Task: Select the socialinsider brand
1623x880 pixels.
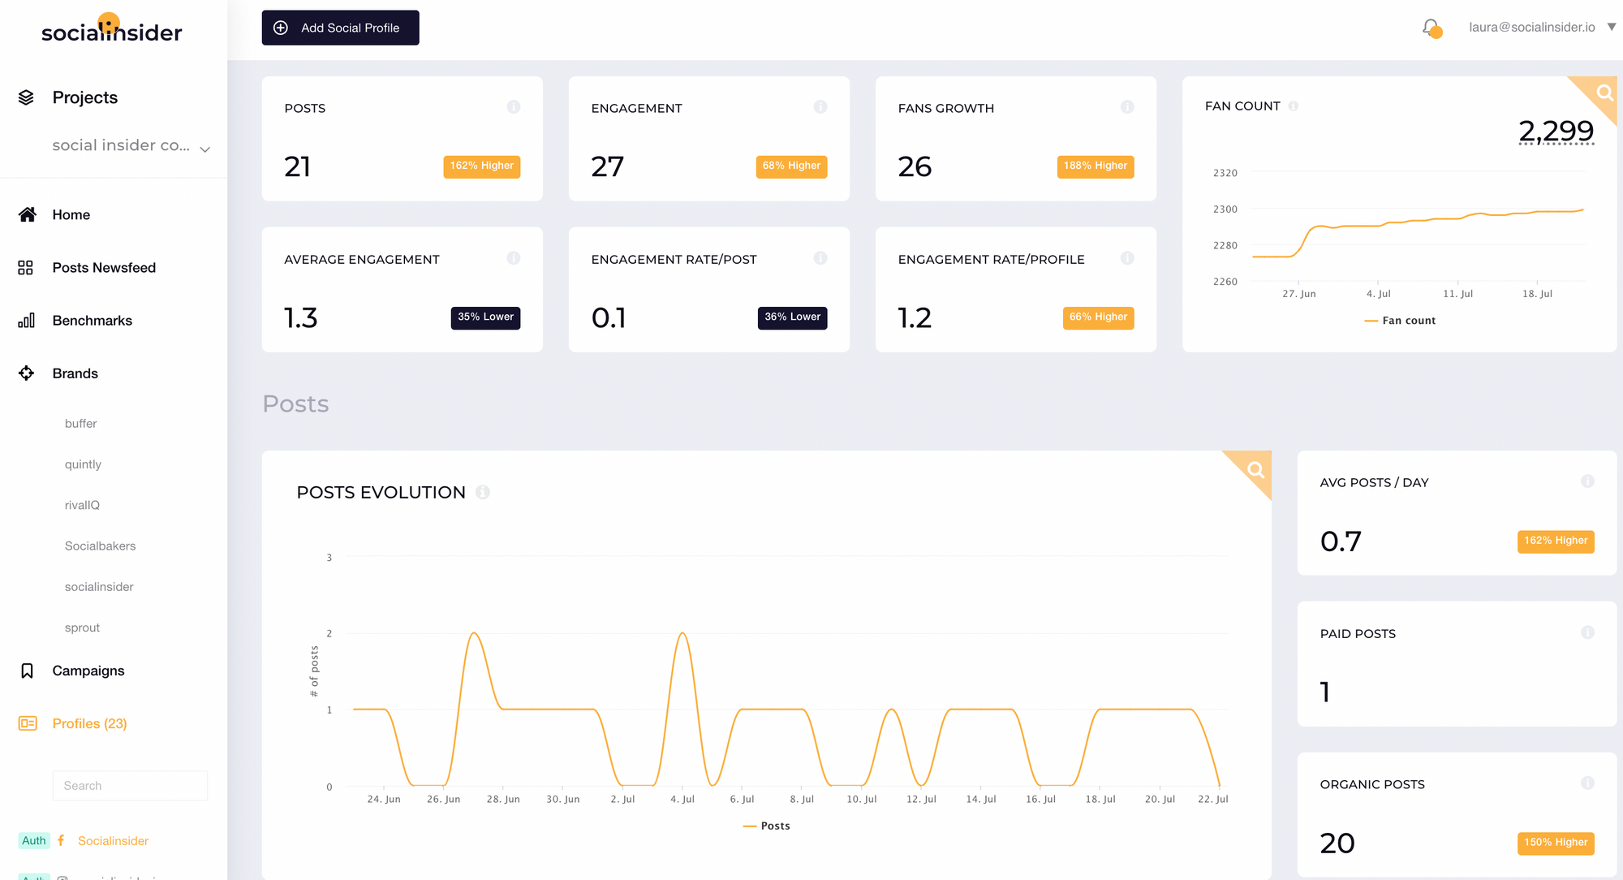Action: (100, 587)
